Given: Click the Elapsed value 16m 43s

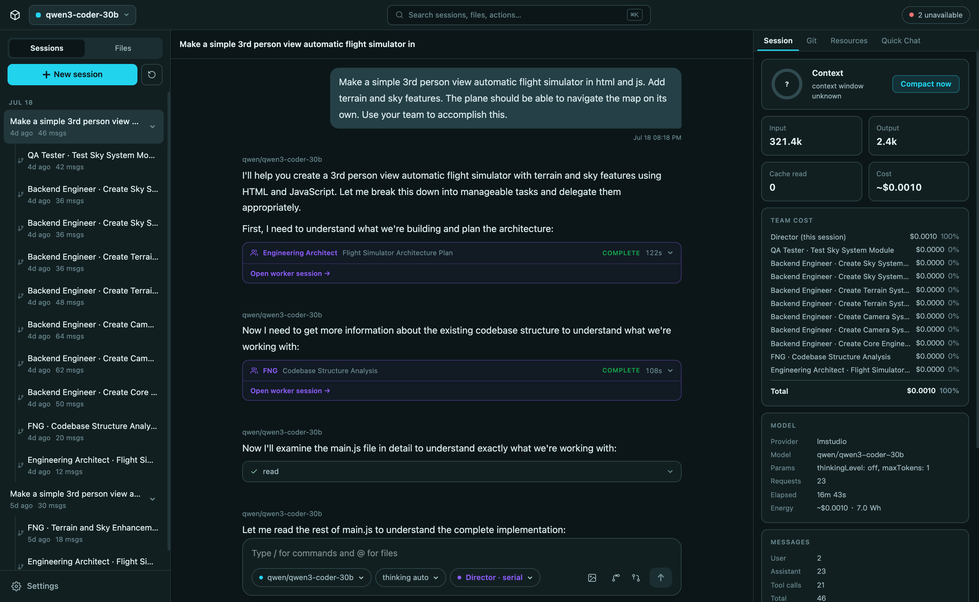Looking at the screenshot, I should (x=831, y=494).
